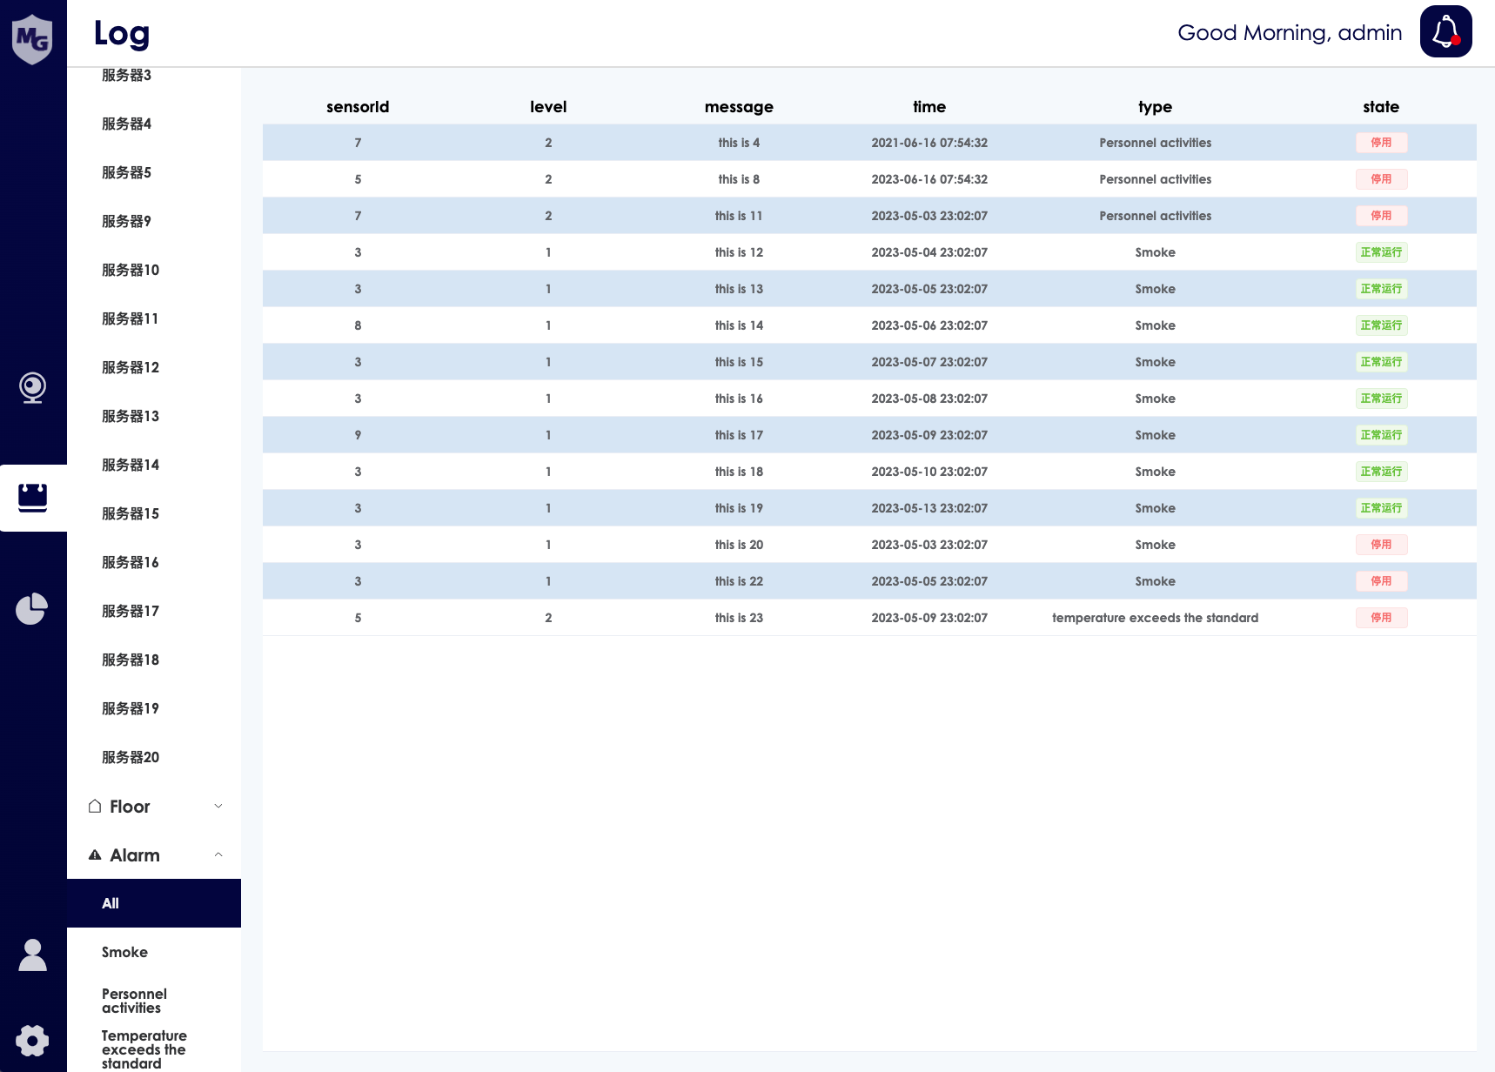Select the log calendar sidebar icon
1495x1072 pixels.
(33, 498)
